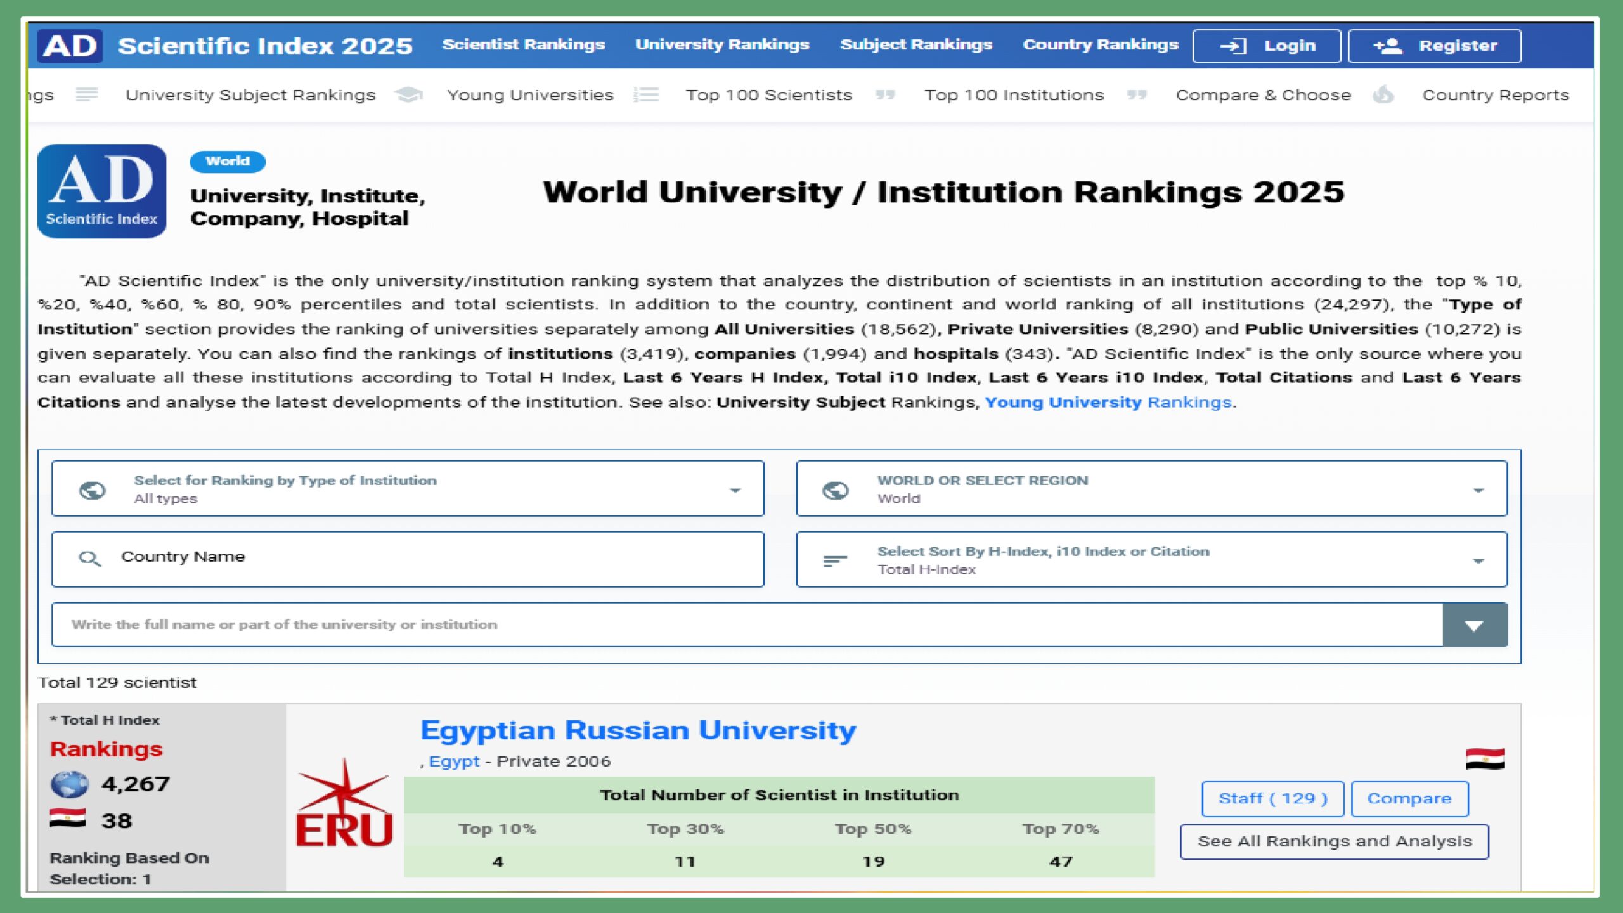Click the quote icon before Top 100 Institutions
Screen dimensions: 1623x913
[x=885, y=95]
